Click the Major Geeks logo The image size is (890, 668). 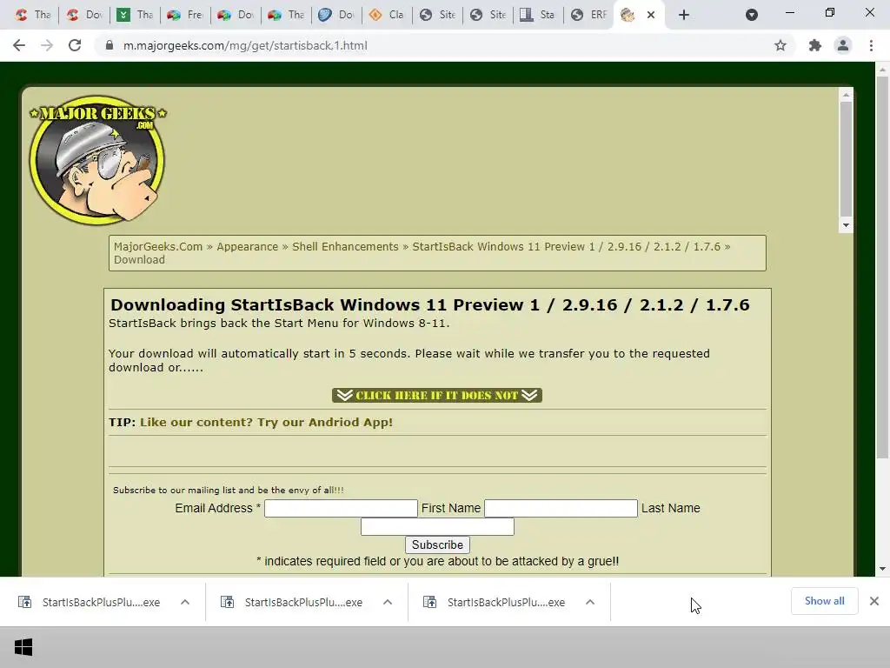coord(97,160)
